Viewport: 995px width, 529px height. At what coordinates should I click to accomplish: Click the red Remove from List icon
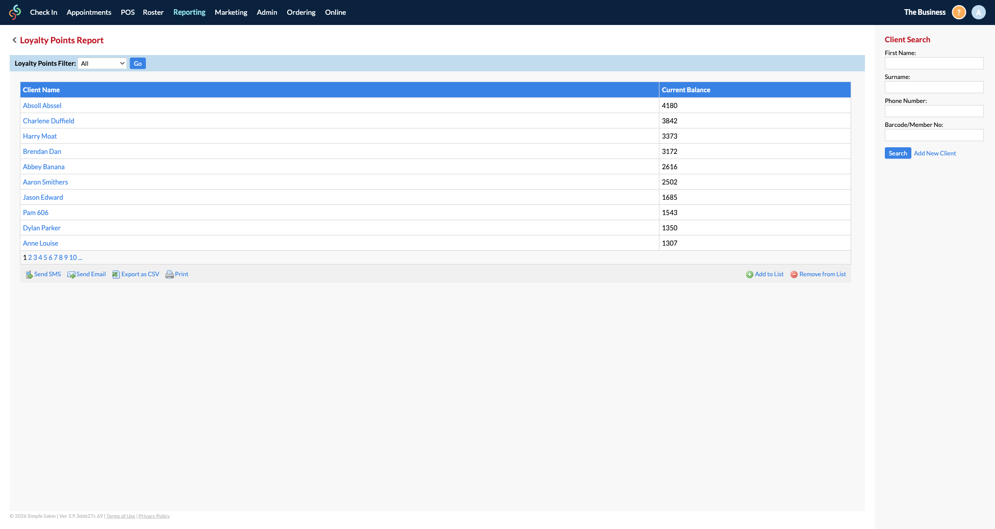click(794, 275)
